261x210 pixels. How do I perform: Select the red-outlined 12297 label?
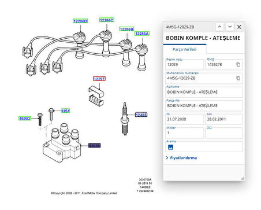pos(99,79)
